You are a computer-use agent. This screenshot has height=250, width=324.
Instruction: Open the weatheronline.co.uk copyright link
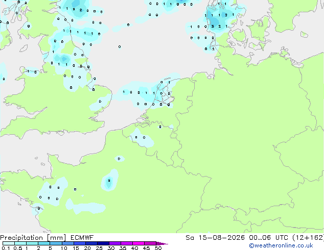pos(281,245)
